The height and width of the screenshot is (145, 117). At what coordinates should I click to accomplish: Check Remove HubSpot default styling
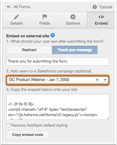8,125
